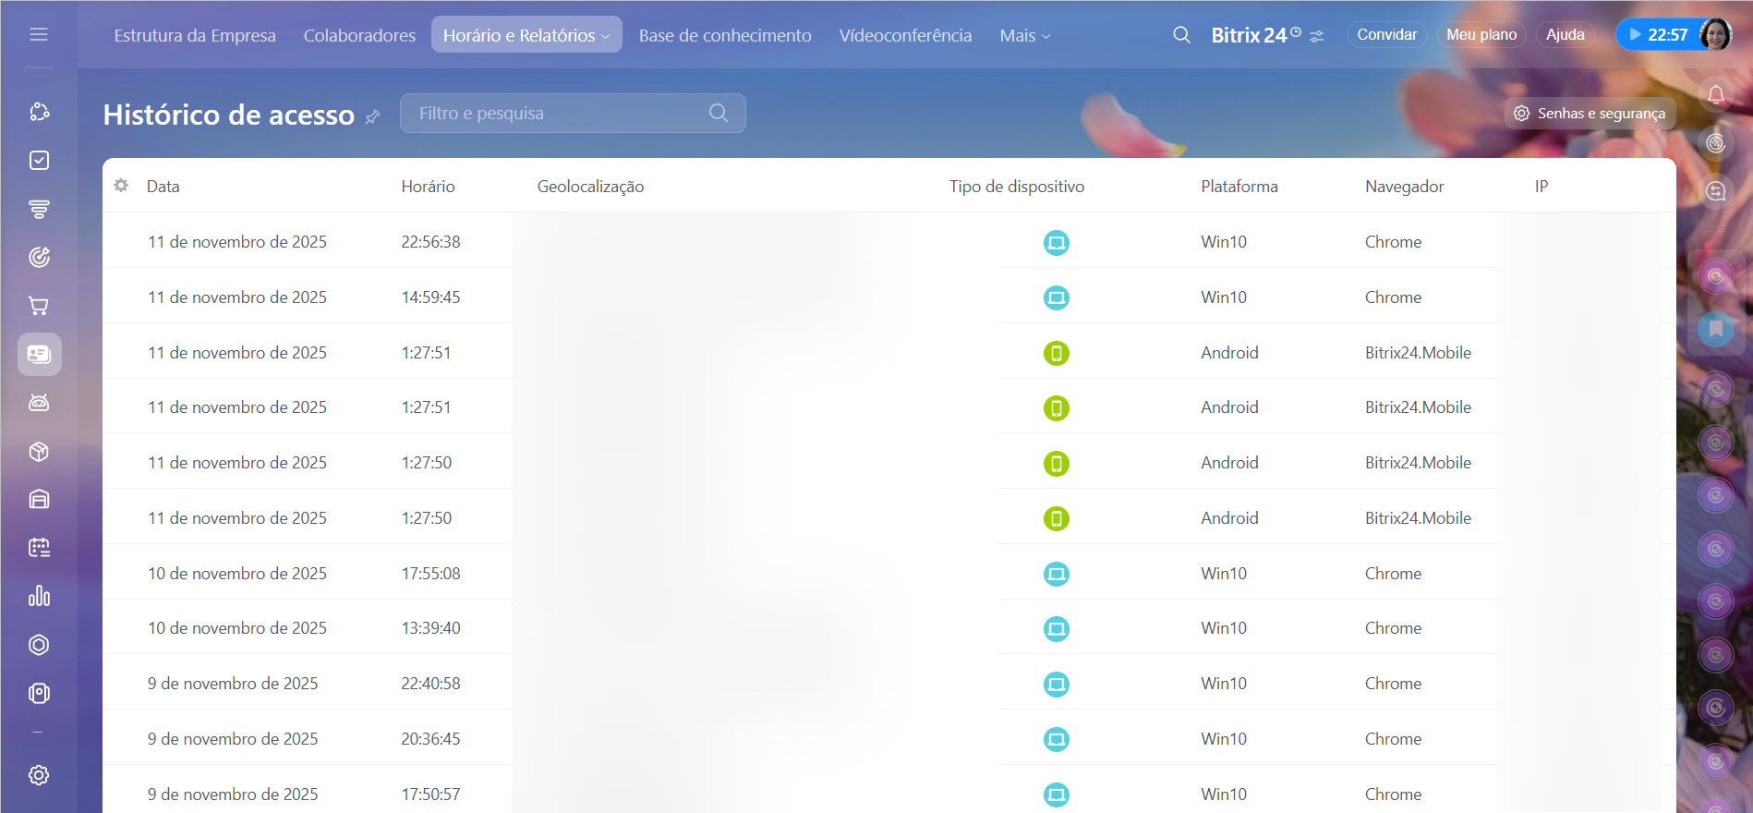Click the search magnifier in top bar

(x=1181, y=35)
